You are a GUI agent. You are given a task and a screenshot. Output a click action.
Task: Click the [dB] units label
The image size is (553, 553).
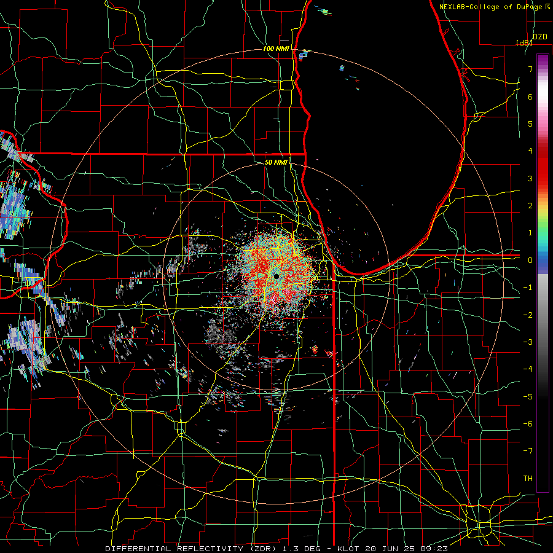point(525,42)
